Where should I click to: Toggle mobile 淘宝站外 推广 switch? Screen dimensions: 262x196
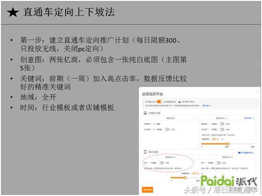tap(218, 163)
